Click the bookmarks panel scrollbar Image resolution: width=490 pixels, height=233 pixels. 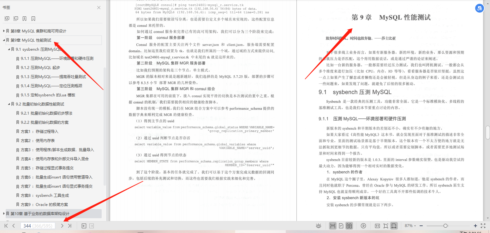pyautogui.click(x=105, y=126)
